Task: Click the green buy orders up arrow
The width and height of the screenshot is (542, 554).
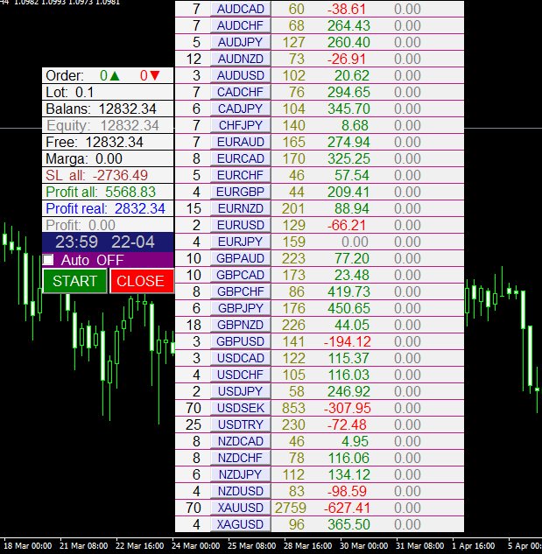Action: (115, 75)
